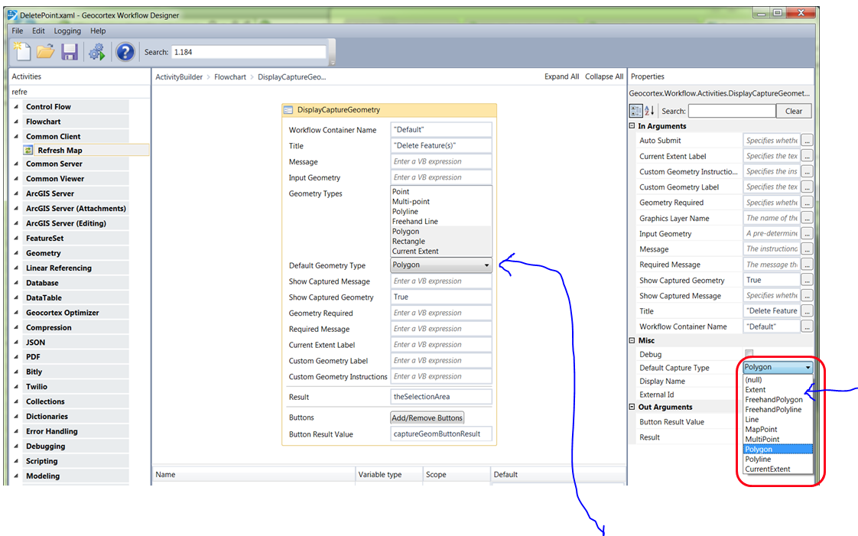Click the Save floppy disk icon
The width and height of the screenshot is (858, 536).
(70, 52)
